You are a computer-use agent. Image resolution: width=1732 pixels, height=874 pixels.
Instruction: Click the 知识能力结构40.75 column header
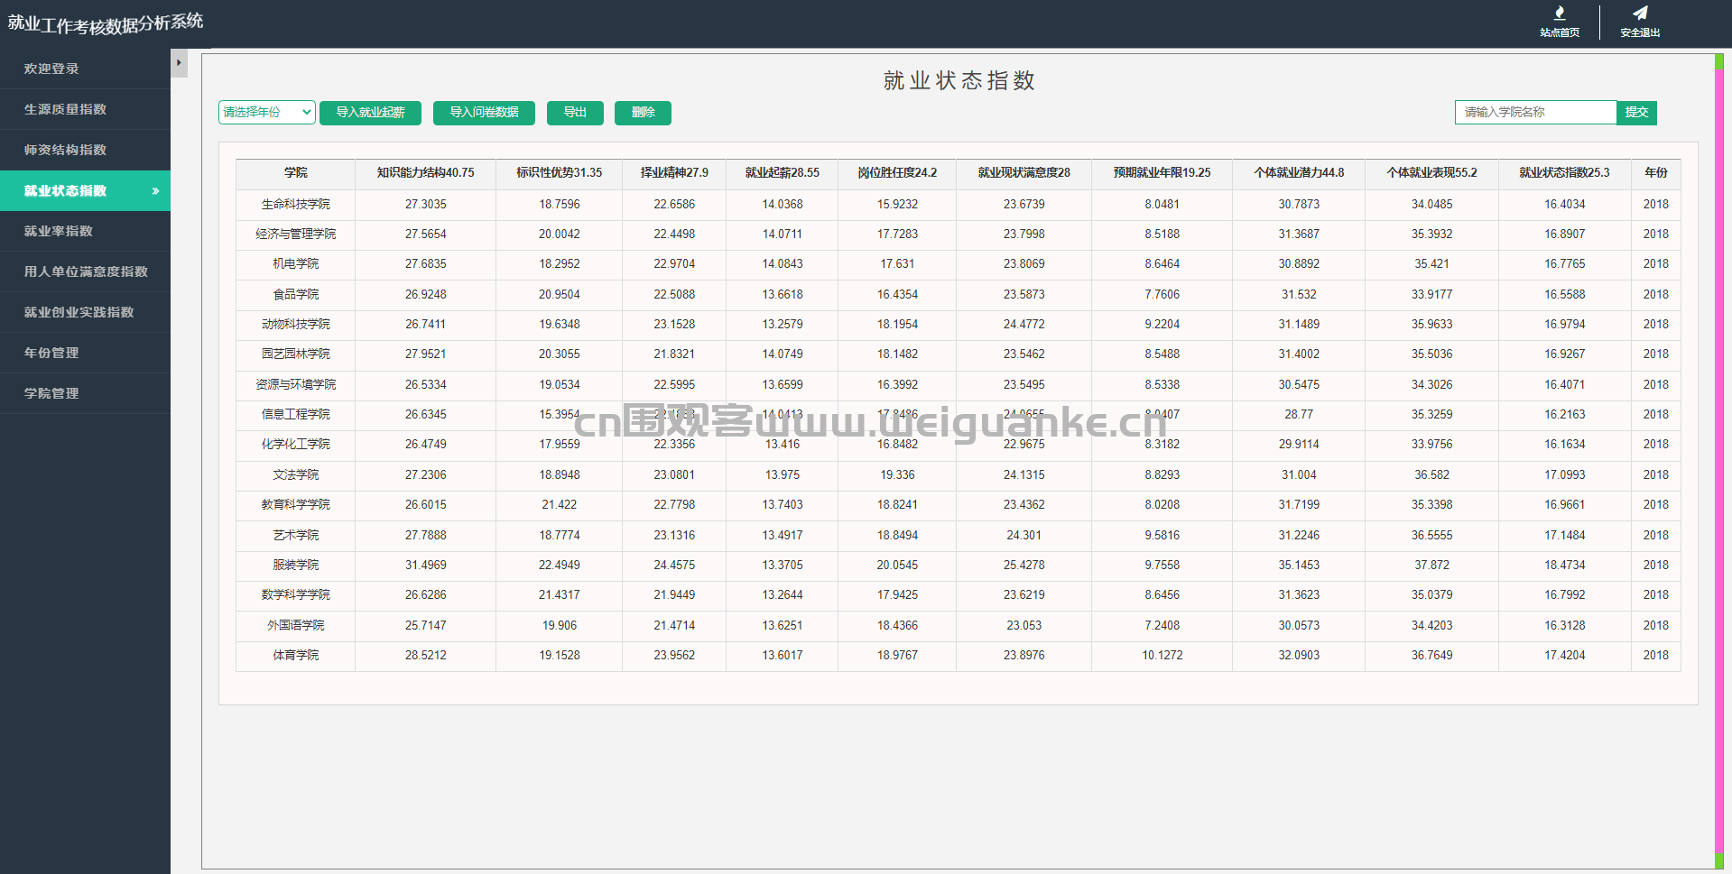pyautogui.click(x=426, y=173)
